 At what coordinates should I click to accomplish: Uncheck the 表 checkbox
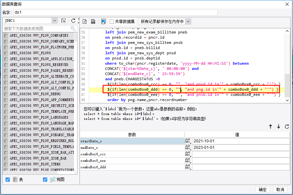pyautogui.click(x=8, y=179)
